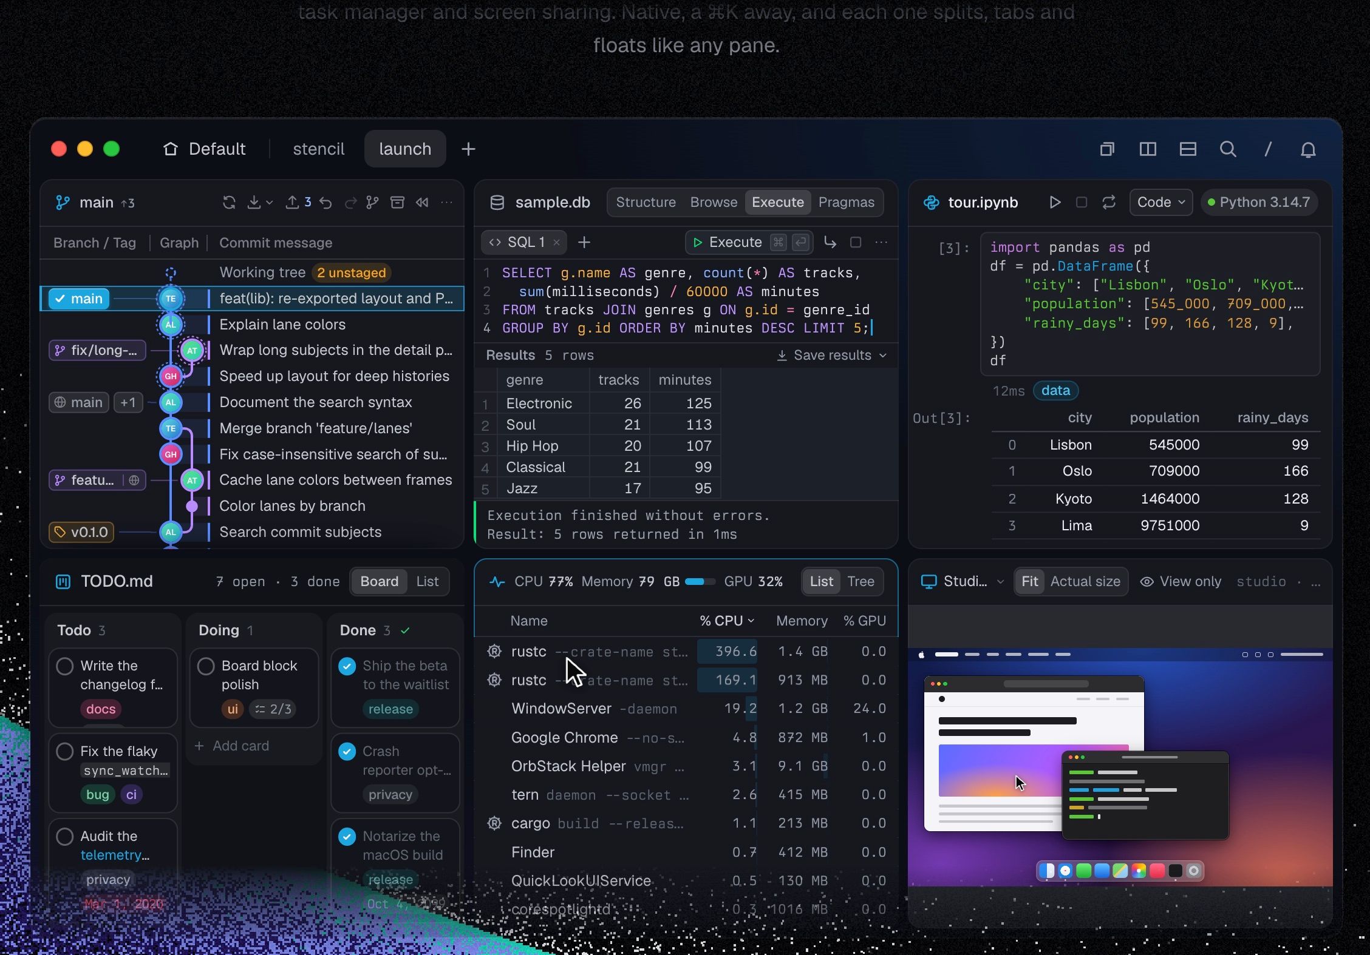Push 3 commits with the upload icon

(x=298, y=203)
